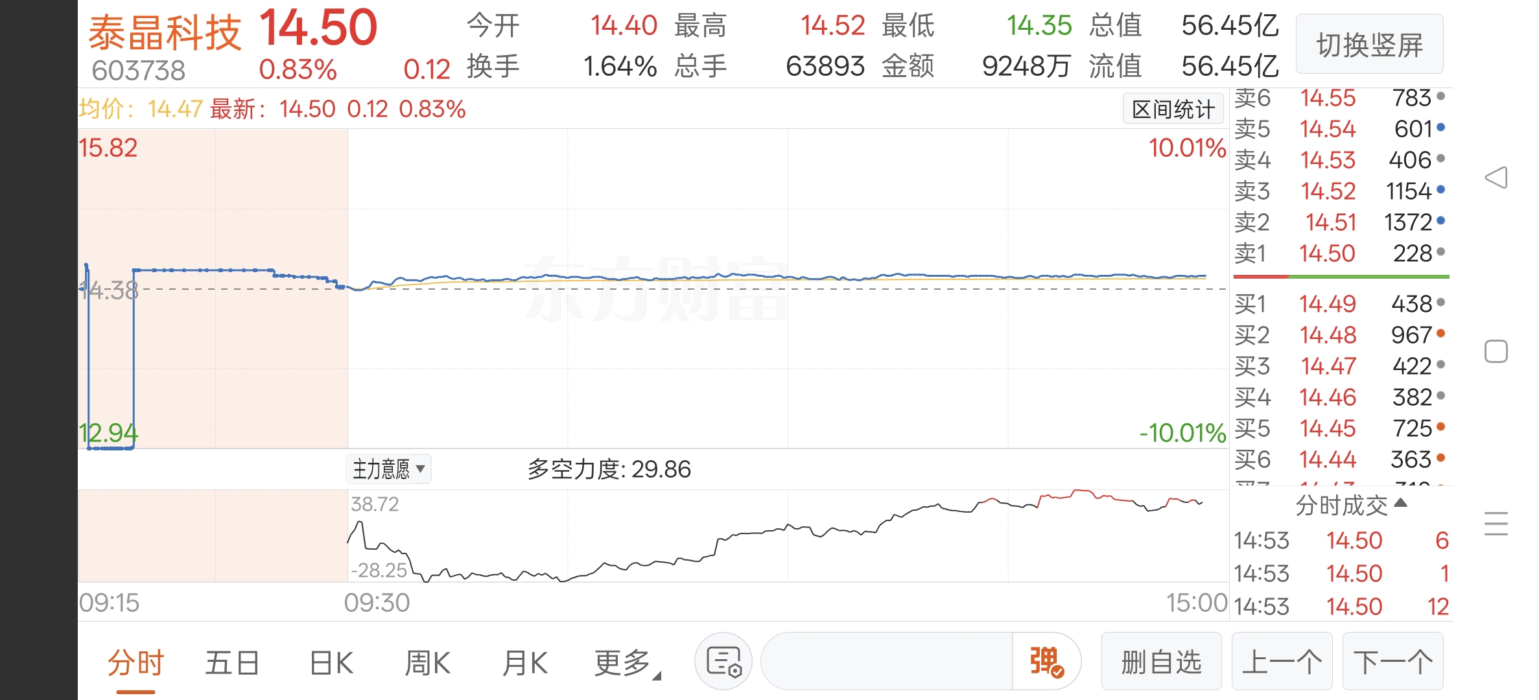The image size is (1539, 700).
Task: Toggle the 弹 bullet-comments icon
Action: (1046, 661)
